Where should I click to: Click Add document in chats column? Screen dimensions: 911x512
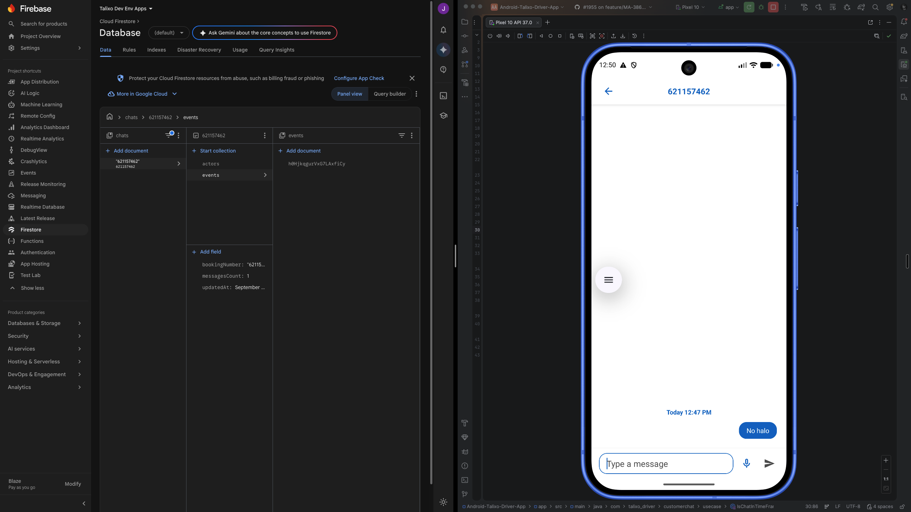[x=127, y=151]
